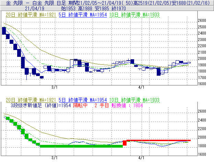Select the 5日 終値平滑 legend of the lower chart

point(83,100)
